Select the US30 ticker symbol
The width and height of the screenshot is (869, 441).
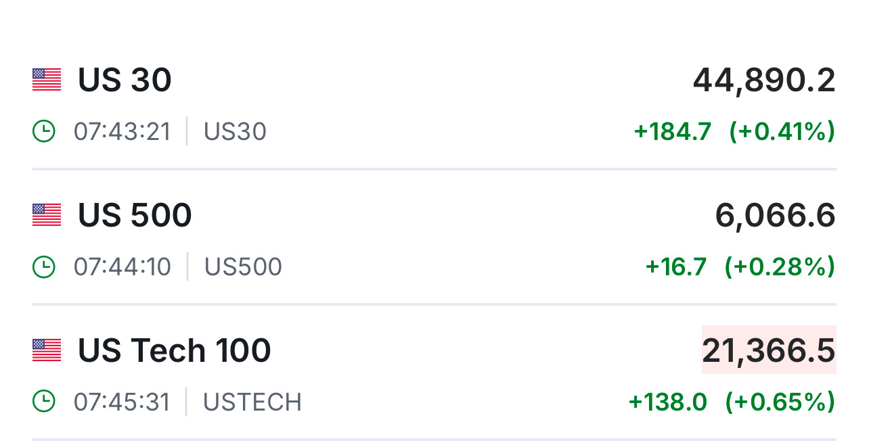click(235, 131)
